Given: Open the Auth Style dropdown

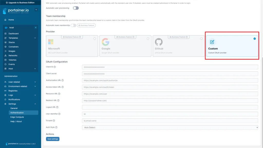Looking at the screenshot, I should click(170, 127).
